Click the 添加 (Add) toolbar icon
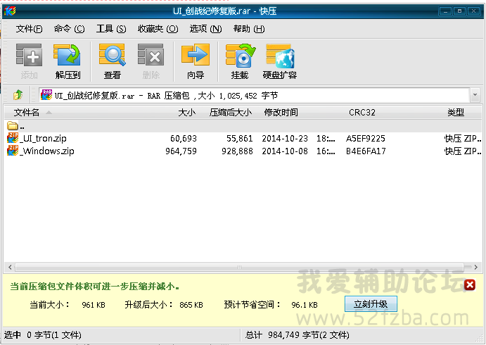This screenshot has height=345, width=486. coord(29,61)
